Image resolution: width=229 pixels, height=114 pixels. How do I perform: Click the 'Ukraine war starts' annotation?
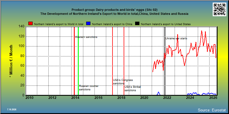coord(176,38)
